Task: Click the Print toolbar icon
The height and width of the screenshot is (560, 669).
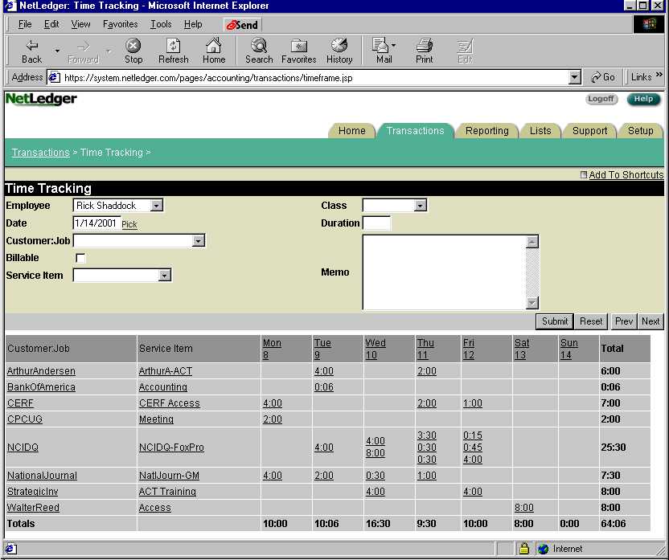Action: (x=425, y=51)
